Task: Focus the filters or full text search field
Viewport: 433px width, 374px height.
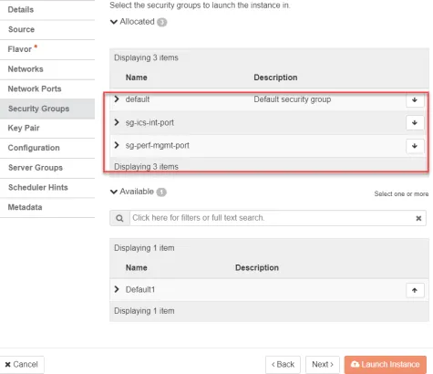Action: pos(273,218)
